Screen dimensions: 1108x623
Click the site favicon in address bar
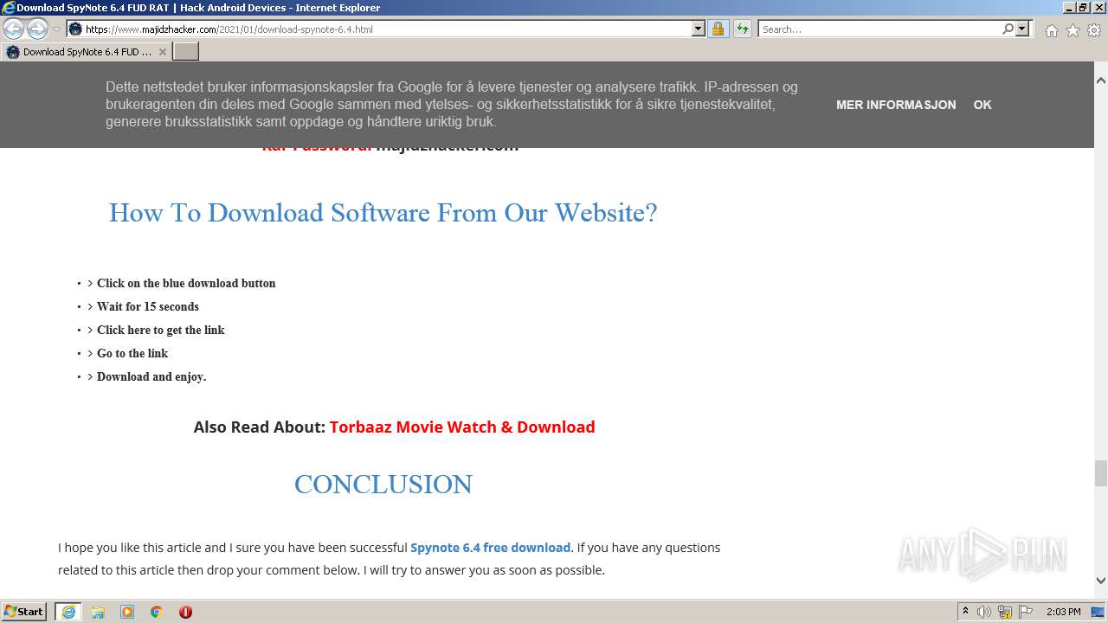click(75, 29)
